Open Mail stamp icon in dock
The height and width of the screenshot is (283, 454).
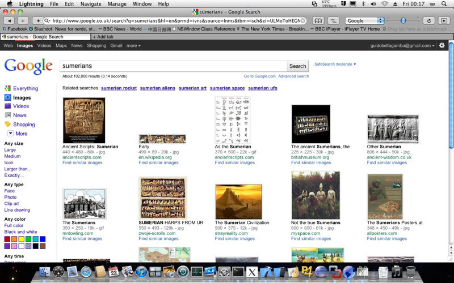tap(72, 272)
